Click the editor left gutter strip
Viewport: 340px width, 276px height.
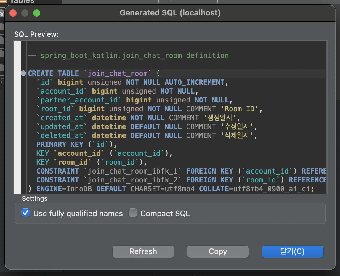coord(17,117)
